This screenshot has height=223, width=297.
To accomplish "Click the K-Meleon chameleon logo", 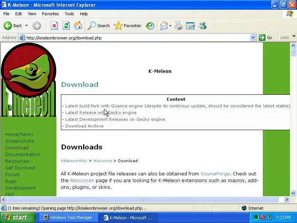I will pyautogui.click(x=29, y=80).
